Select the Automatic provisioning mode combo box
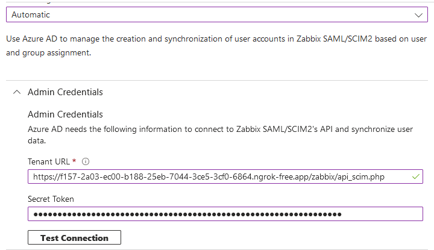The height and width of the screenshot is (250, 434). tap(217, 14)
